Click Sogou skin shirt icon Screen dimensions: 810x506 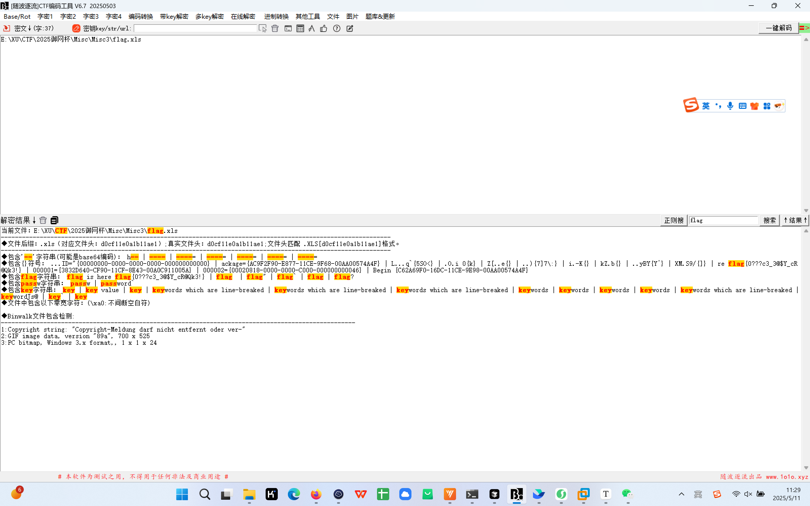click(x=755, y=106)
